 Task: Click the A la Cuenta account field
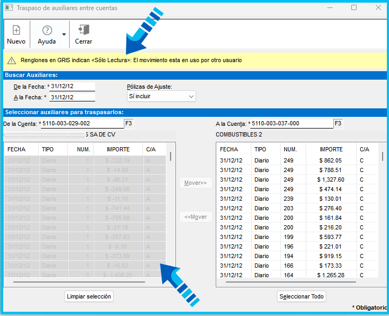click(x=291, y=124)
